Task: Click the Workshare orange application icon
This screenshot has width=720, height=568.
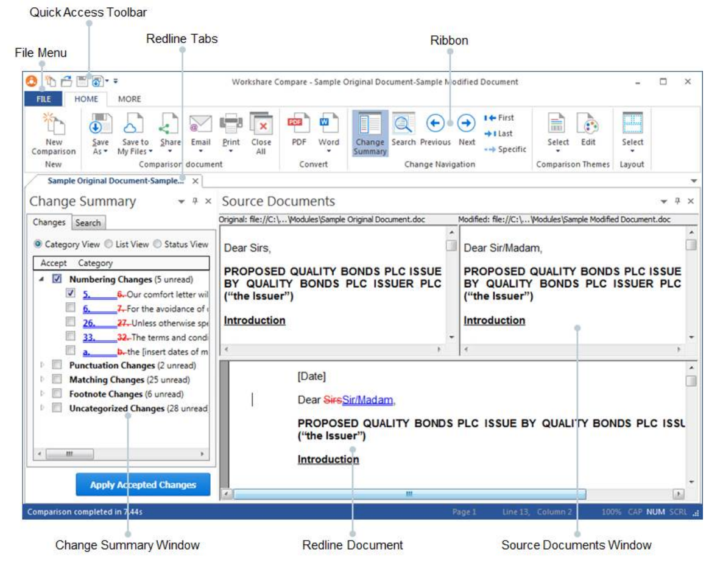Action: click(31, 81)
